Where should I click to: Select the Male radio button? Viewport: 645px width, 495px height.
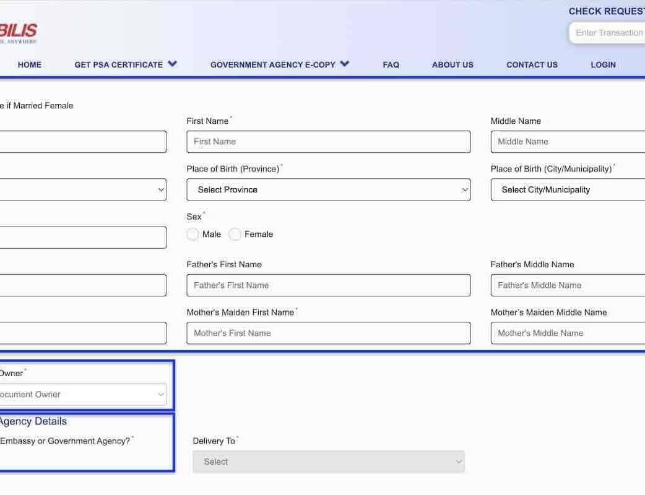193,235
